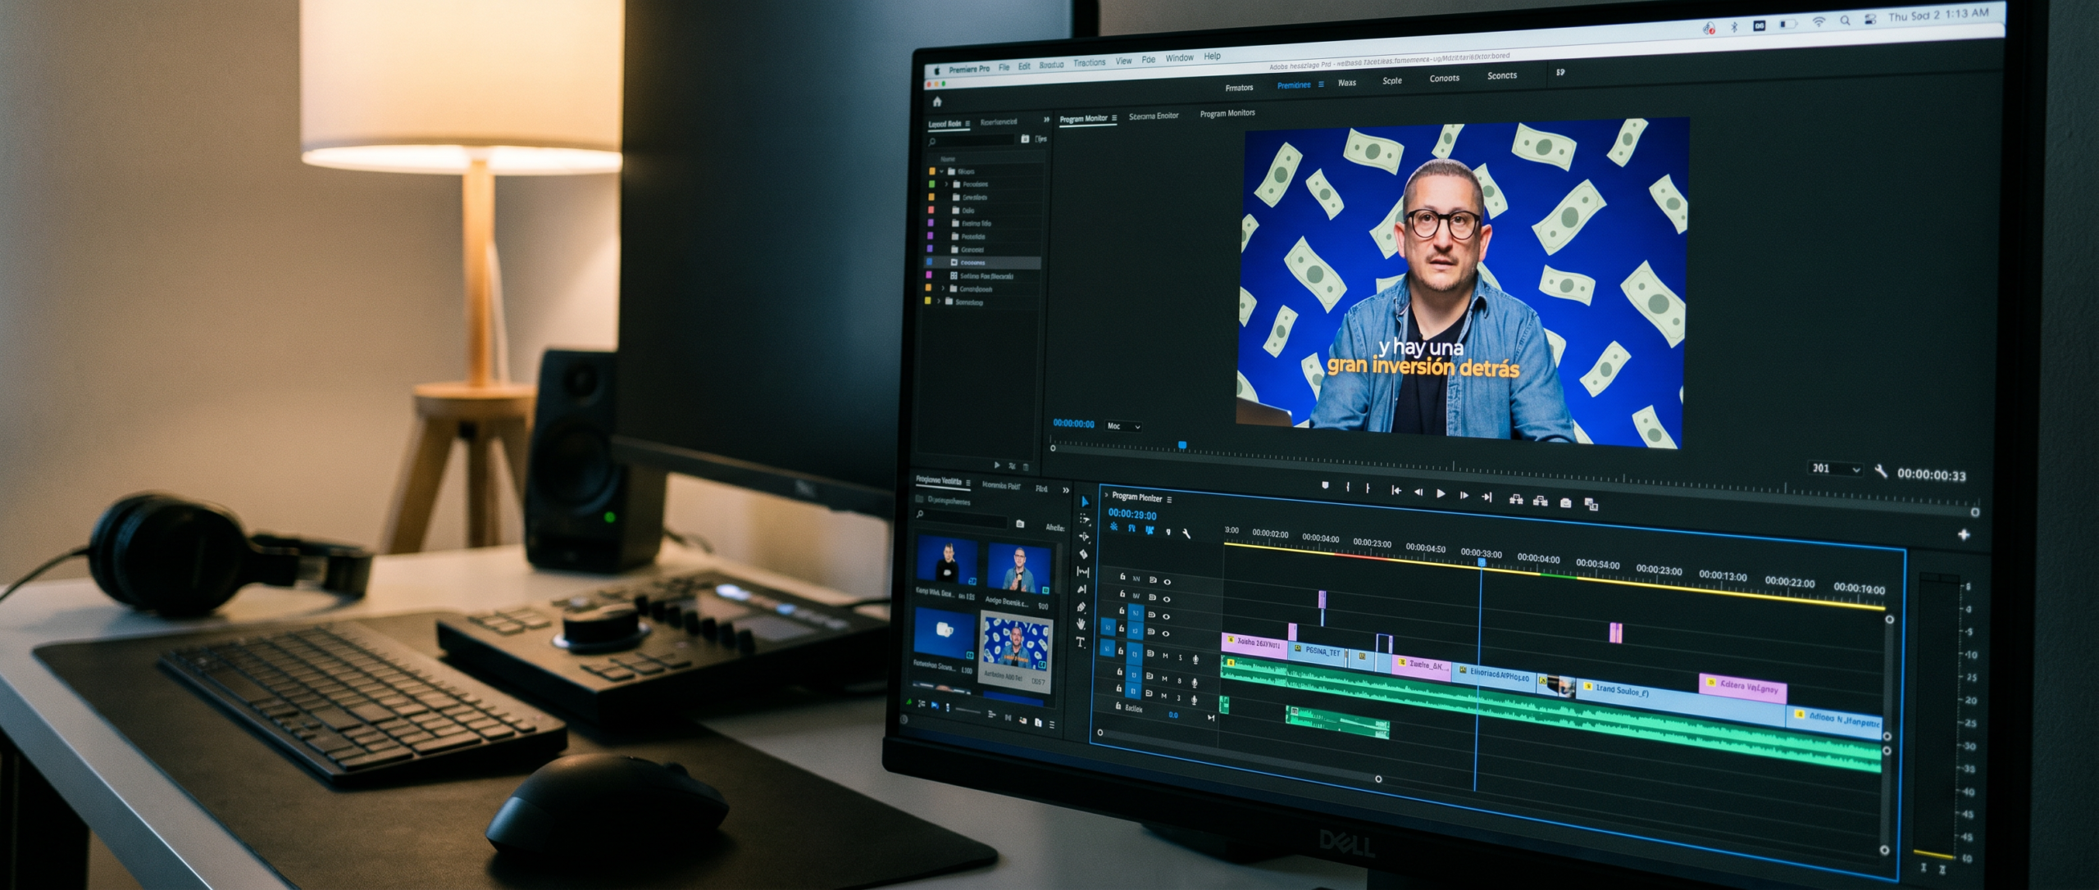Mute the first audio track (M)

[x=1165, y=656]
